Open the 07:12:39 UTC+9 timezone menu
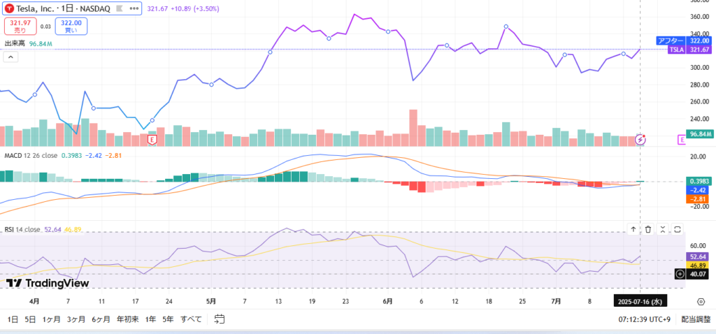The image size is (716, 334). tap(645, 319)
